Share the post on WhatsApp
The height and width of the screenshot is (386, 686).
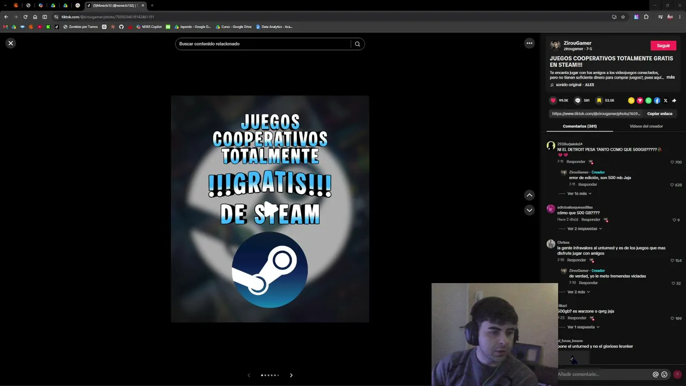click(648, 100)
